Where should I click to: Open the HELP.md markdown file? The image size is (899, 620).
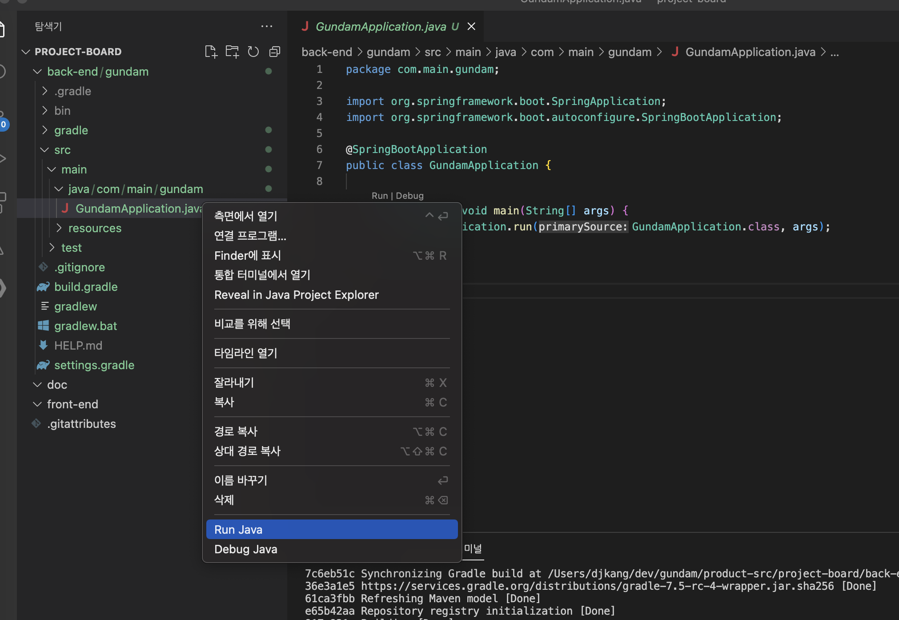point(78,346)
